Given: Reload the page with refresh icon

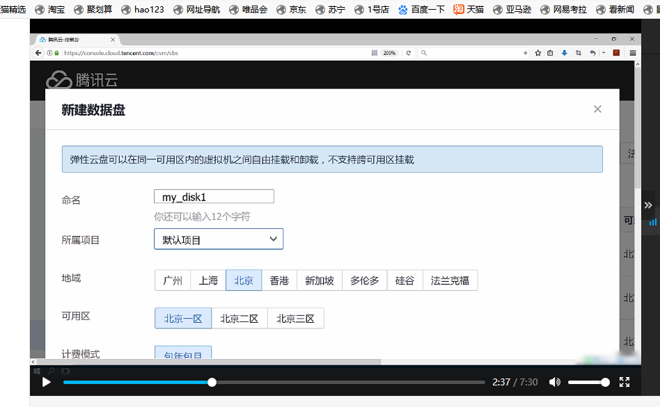Looking at the screenshot, I should pos(408,53).
